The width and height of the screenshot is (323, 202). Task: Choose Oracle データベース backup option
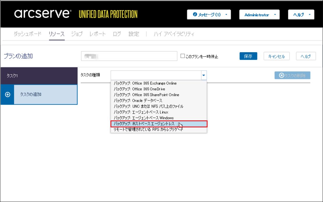click(x=159, y=101)
